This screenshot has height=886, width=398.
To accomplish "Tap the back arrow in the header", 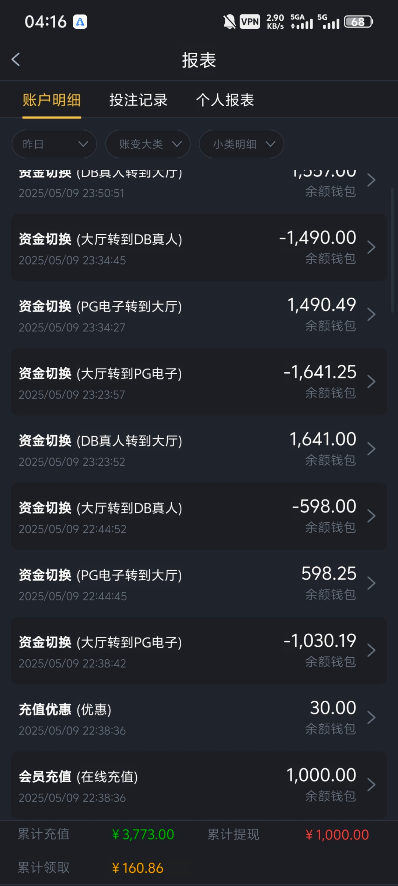I will click(15, 59).
